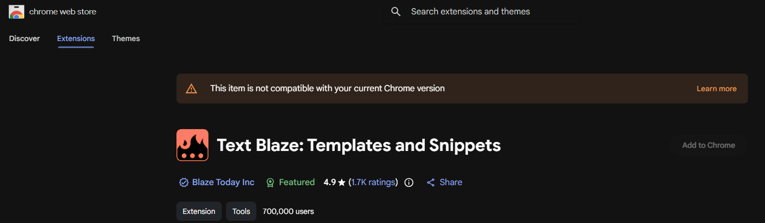Viewport: 765px width, 223px height.
Task: Open the Discover tab
Action: (x=25, y=38)
